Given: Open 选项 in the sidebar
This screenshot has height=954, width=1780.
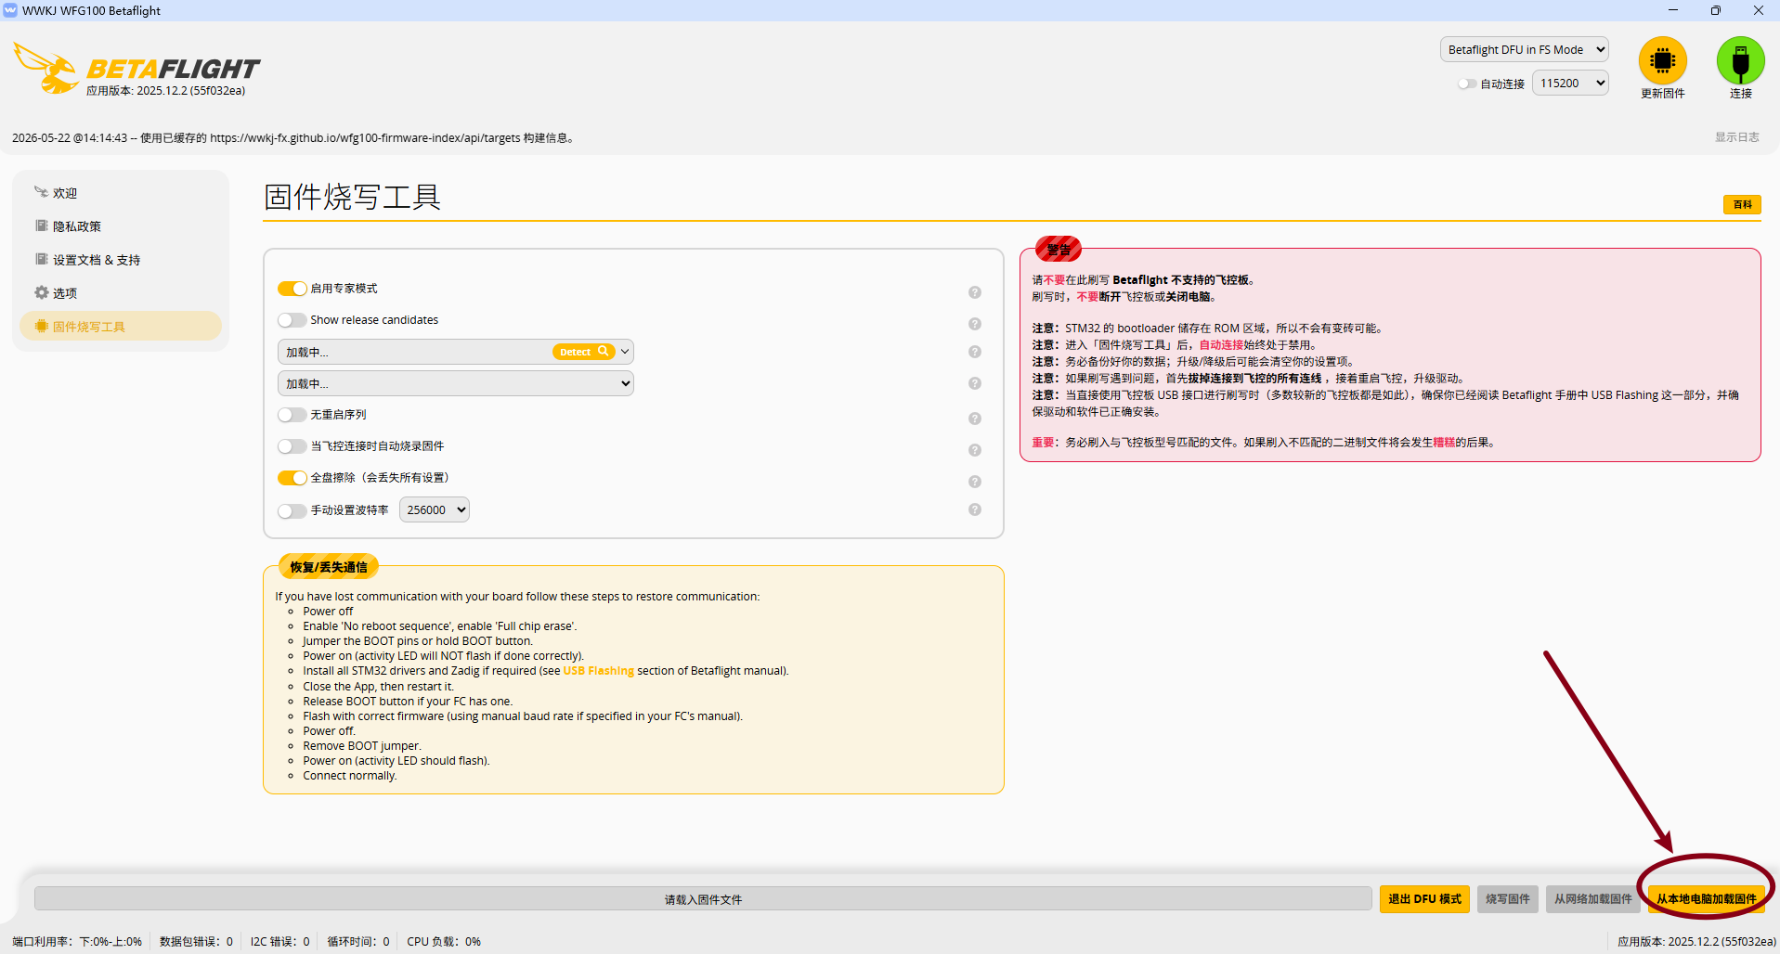Looking at the screenshot, I should [x=121, y=293].
